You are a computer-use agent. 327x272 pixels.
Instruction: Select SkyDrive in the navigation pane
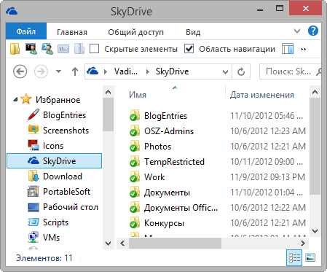point(54,160)
